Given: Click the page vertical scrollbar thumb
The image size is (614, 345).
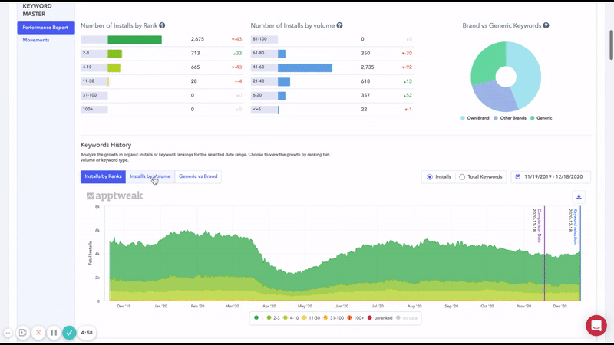Looking at the screenshot, I should [611, 45].
